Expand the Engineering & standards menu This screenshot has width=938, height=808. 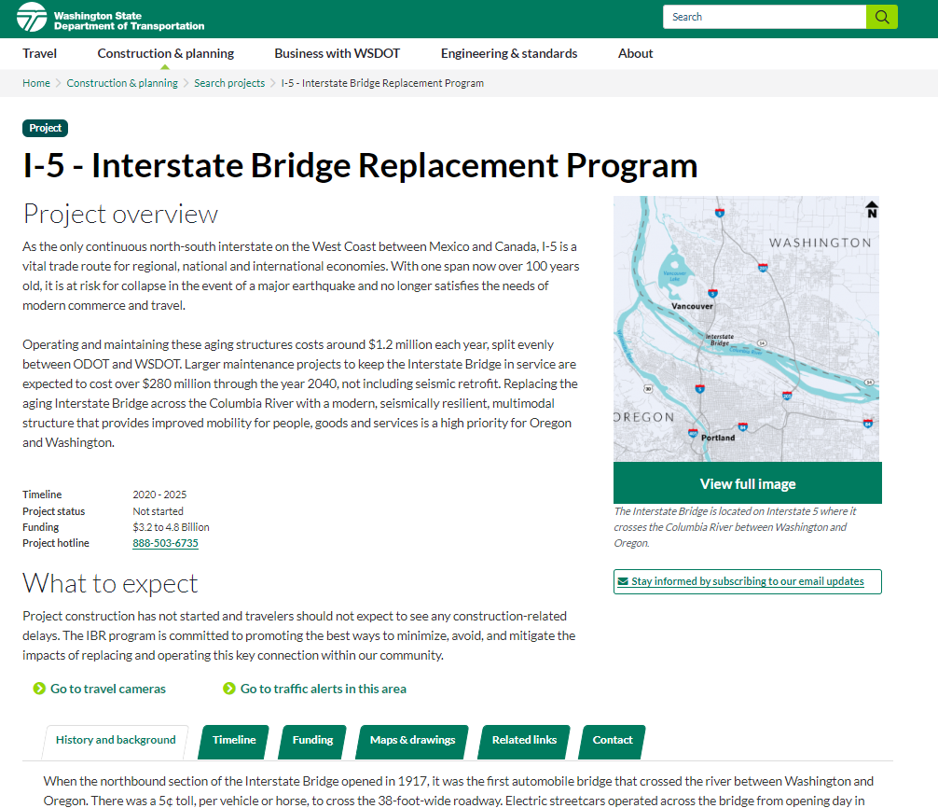[509, 53]
